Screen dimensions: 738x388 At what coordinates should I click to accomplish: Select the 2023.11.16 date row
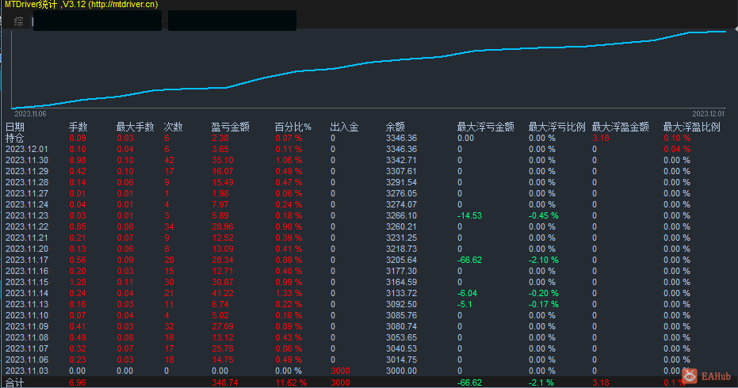click(27, 271)
